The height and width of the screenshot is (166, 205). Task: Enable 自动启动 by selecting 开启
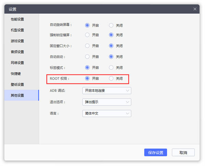point(87,57)
